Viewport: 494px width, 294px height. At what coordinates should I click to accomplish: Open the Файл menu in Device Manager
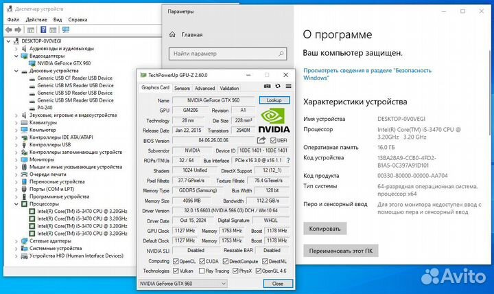[x=13, y=19]
